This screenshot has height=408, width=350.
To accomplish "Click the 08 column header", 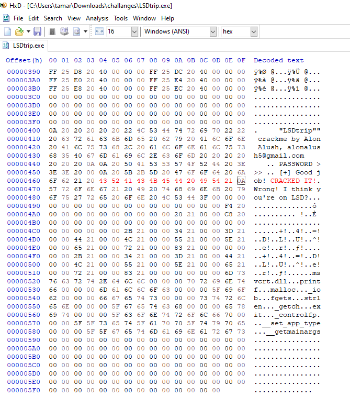I will [x=153, y=60].
